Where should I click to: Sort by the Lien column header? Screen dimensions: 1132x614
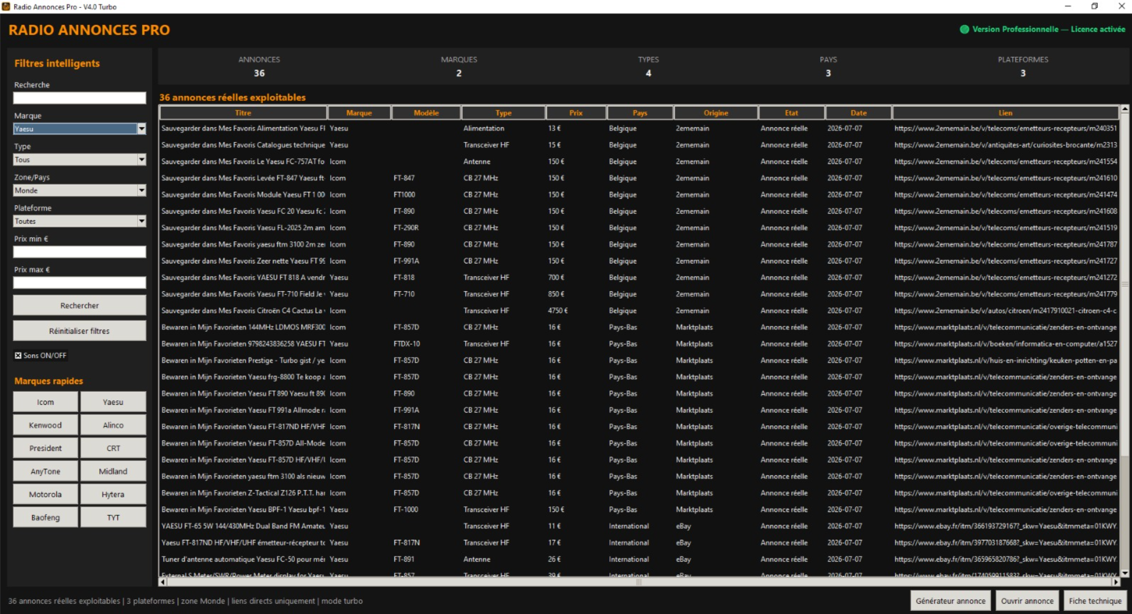[x=1005, y=113]
